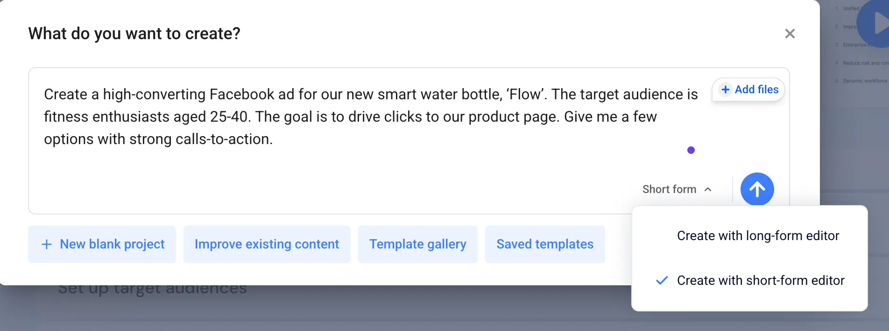Submit the prompt with the blue up-arrow button
Image resolution: width=889 pixels, height=331 pixels.
pos(757,189)
